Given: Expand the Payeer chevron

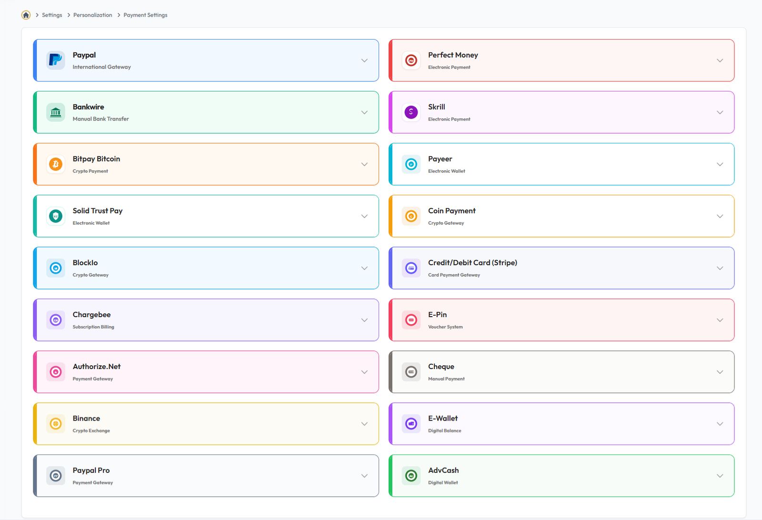Looking at the screenshot, I should coord(720,164).
